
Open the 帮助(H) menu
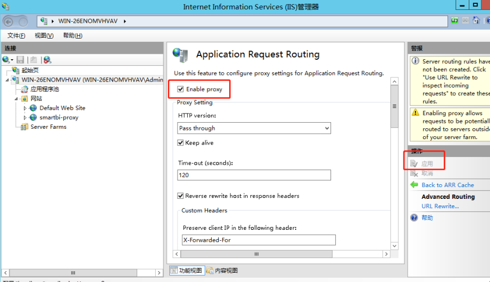(x=73, y=35)
